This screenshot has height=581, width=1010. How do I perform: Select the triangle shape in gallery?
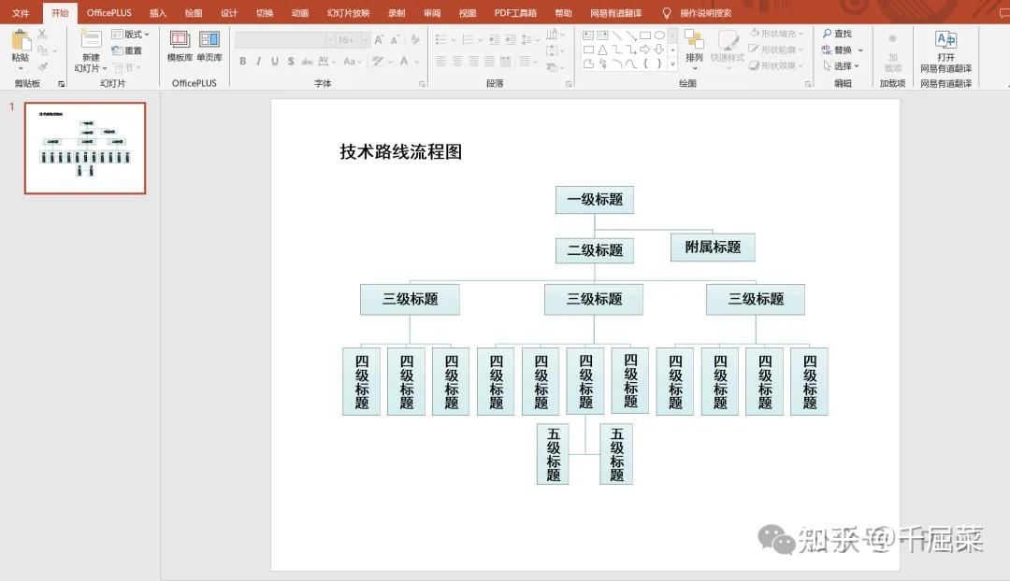pyautogui.click(x=602, y=50)
